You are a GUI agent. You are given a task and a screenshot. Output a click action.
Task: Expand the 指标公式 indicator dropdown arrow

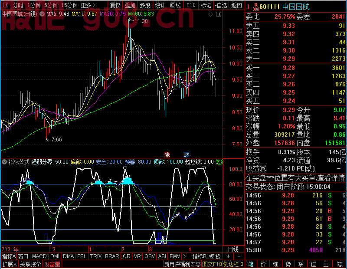coord(4,162)
